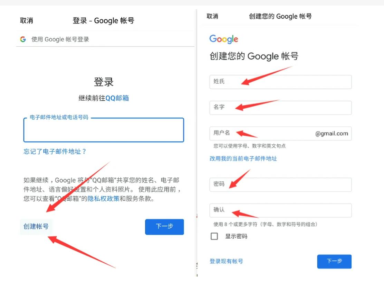This screenshot has width=384, height=281.
Task: Select the 确认 password field
Action: tap(280, 210)
